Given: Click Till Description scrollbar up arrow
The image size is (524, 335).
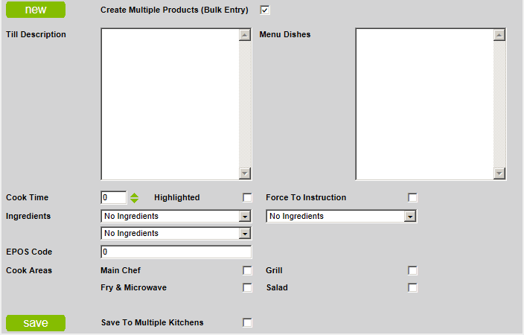Looking at the screenshot, I should tap(245, 35).
